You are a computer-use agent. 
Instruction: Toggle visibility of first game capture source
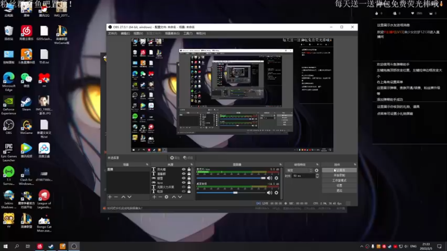[184, 178]
